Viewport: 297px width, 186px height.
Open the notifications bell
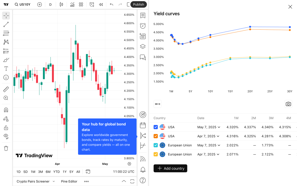click(x=143, y=169)
